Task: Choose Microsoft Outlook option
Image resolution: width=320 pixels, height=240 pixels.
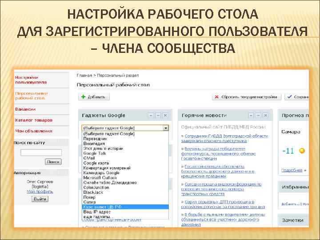Action: (x=125, y=178)
